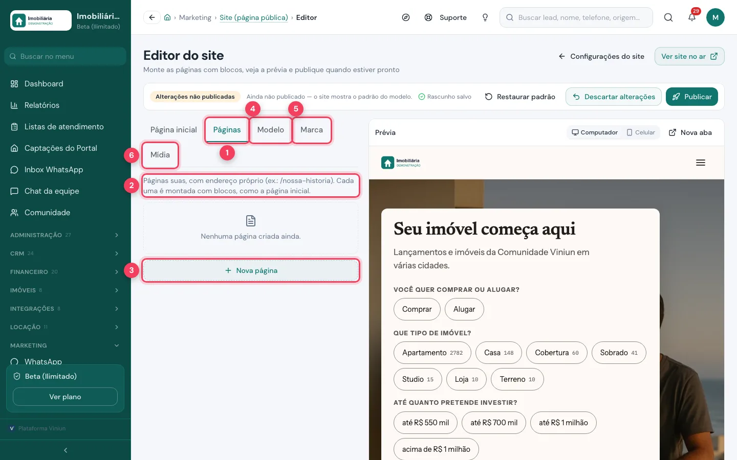Open Site (página pública) breadcrumb link
Image resolution: width=737 pixels, height=460 pixels.
point(254,17)
